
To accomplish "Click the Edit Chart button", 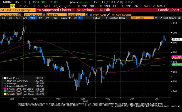I will pyautogui.click(x=168, y=18).
